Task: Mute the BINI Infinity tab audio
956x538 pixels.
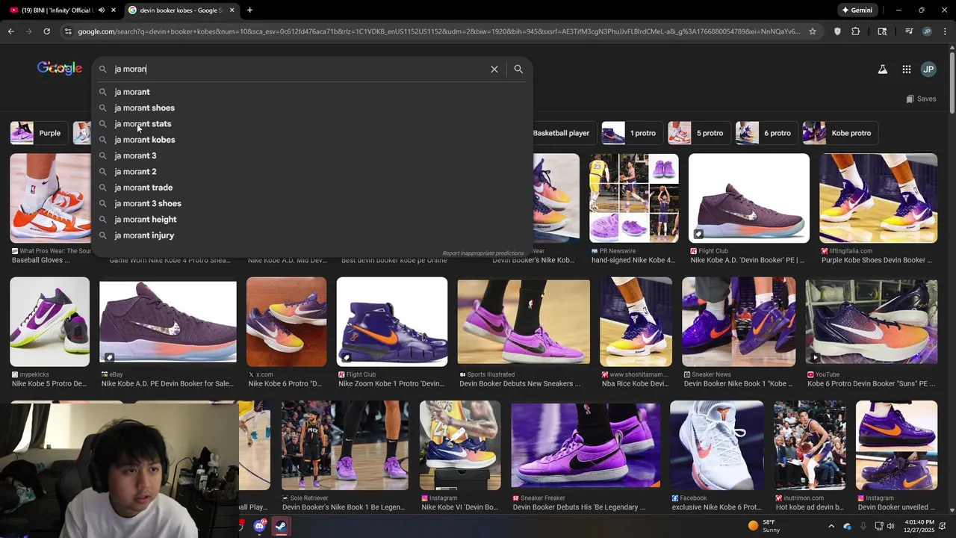Action: [101, 10]
